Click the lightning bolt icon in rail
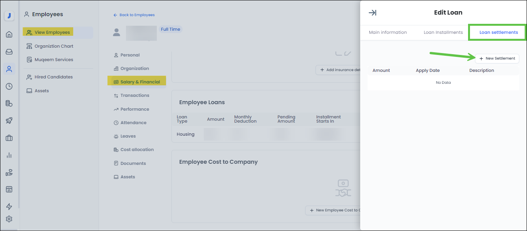The width and height of the screenshot is (527, 231). click(x=9, y=207)
